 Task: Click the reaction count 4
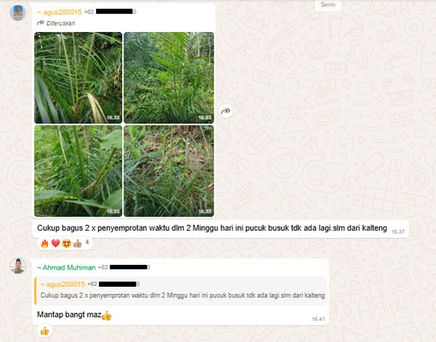87,243
